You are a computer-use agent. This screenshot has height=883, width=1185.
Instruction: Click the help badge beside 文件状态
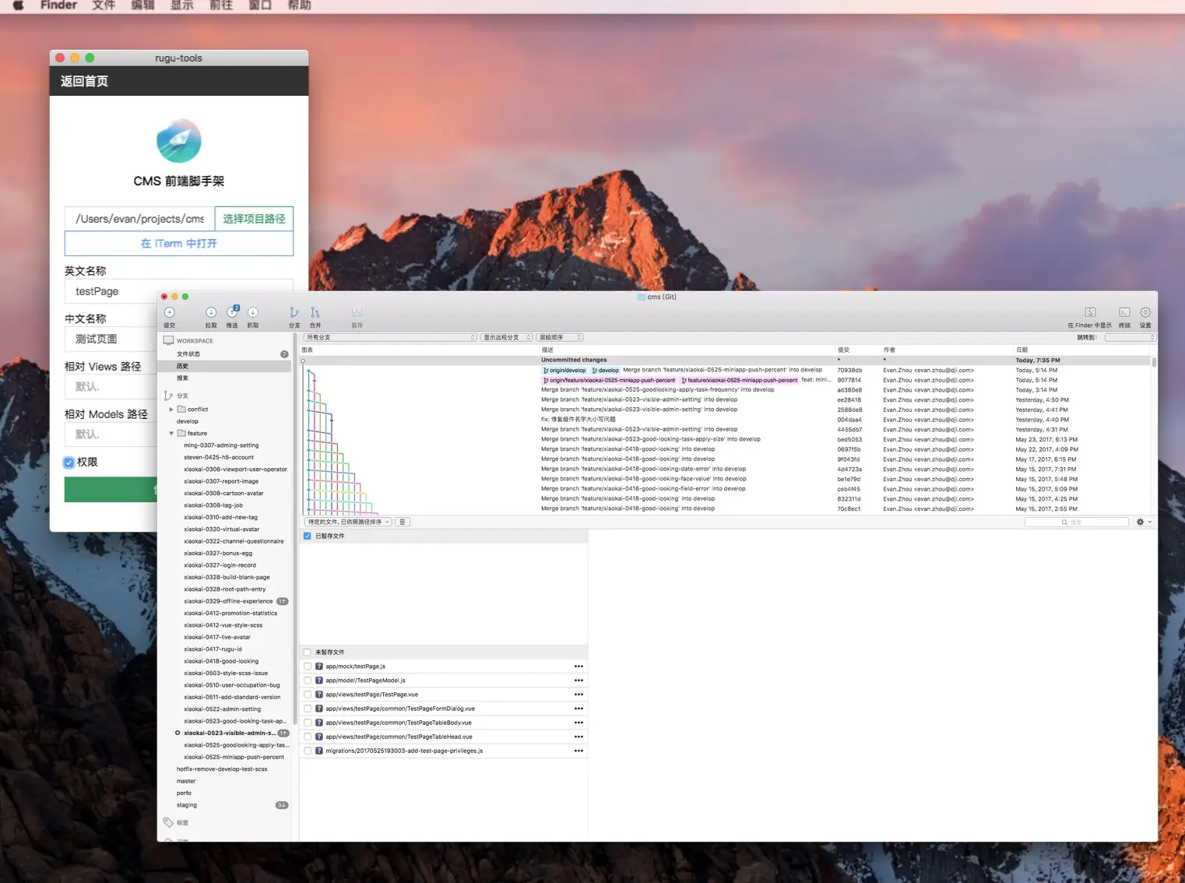(x=284, y=354)
